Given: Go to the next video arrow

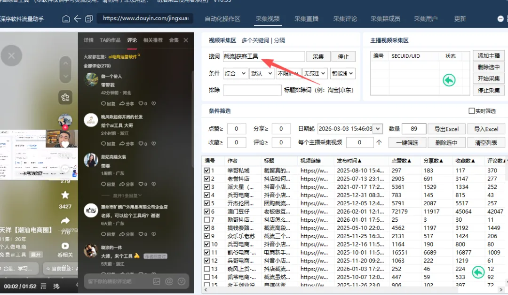Looking at the screenshot, I should point(66,77).
